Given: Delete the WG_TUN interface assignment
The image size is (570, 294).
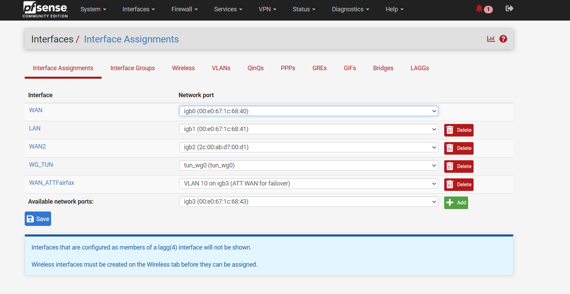Looking at the screenshot, I should (x=459, y=166).
